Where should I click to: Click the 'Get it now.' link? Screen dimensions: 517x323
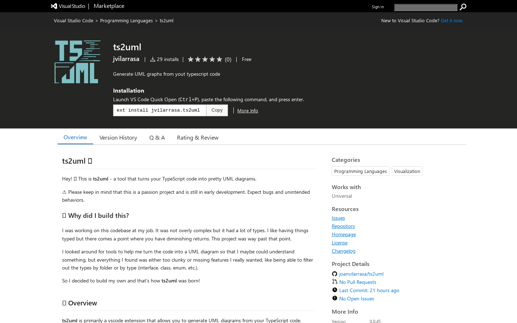coord(452,21)
